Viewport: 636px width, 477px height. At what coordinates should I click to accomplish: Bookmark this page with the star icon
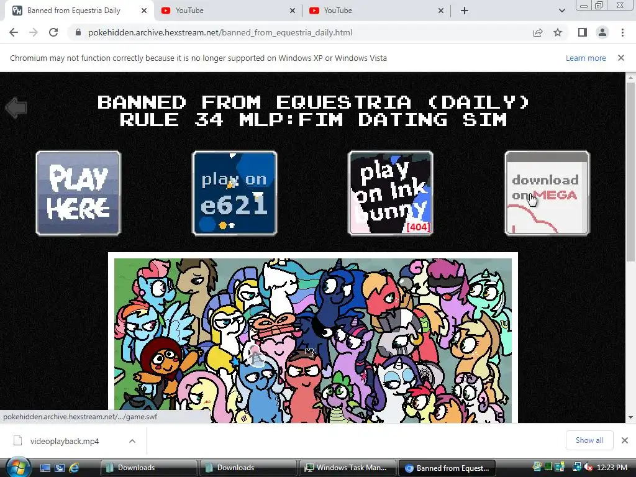(x=558, y=32)
